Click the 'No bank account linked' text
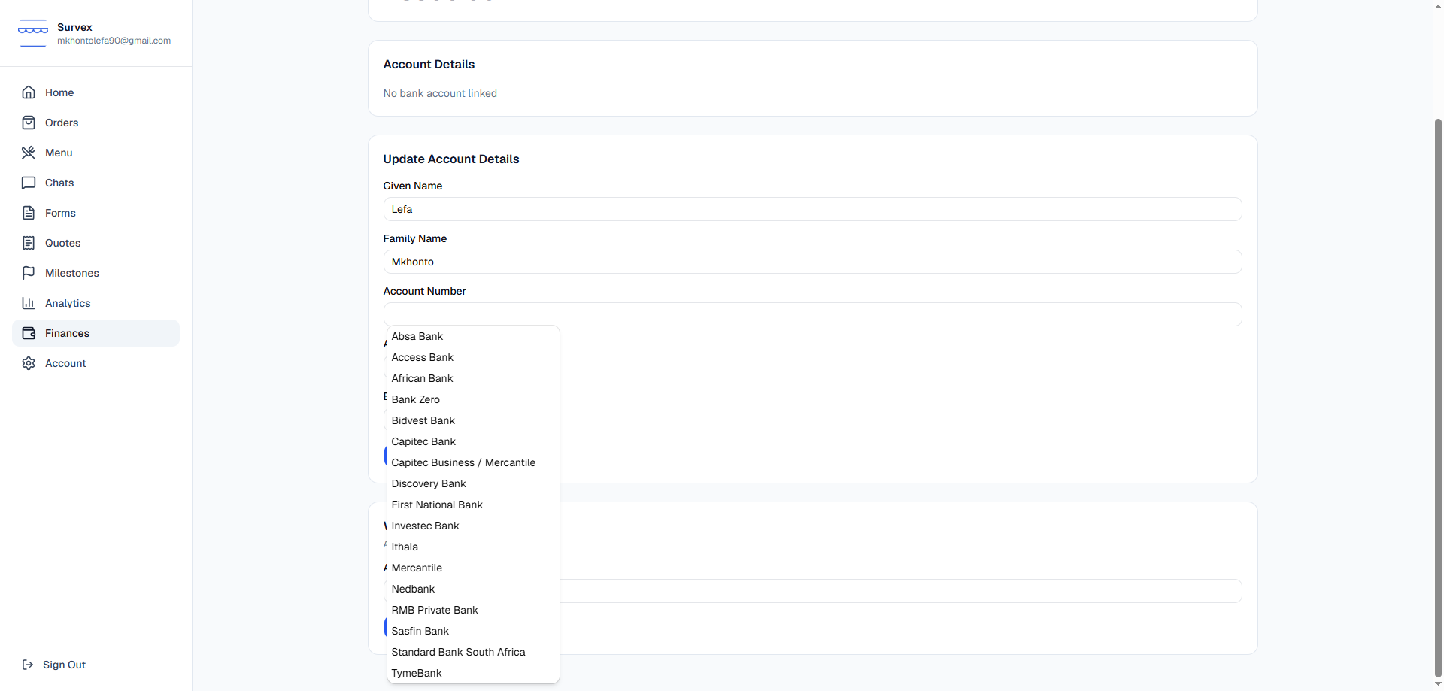 tap(440, 93)
